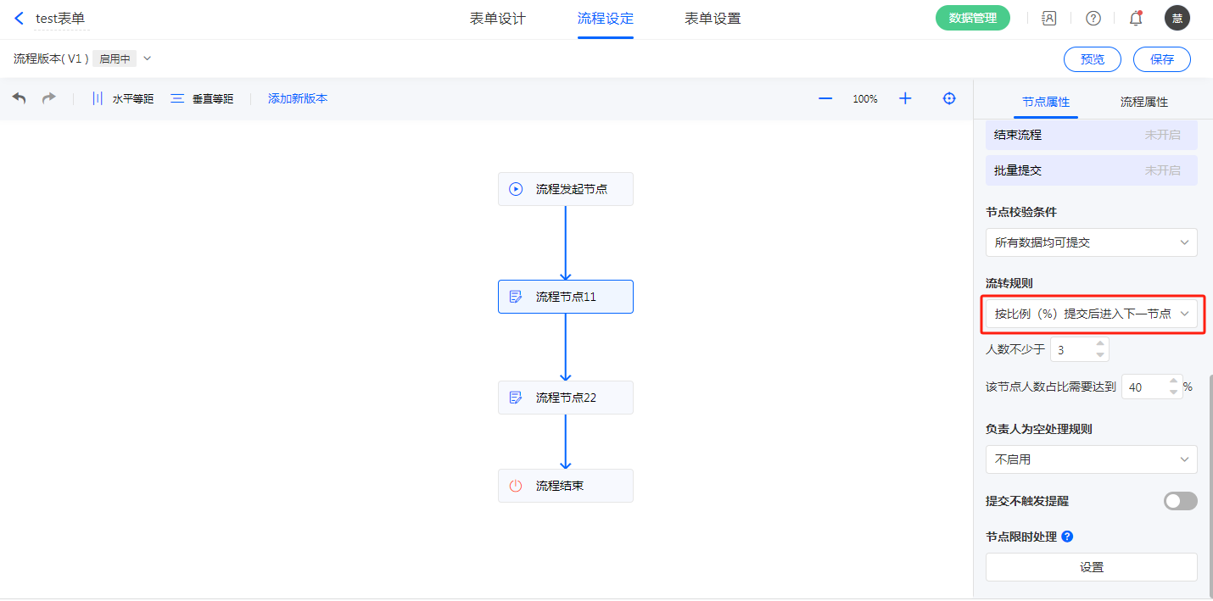Expand the 节点校验条件 dropdown
Screen dimensions: 1213x601
click(x=1091, y=242)
